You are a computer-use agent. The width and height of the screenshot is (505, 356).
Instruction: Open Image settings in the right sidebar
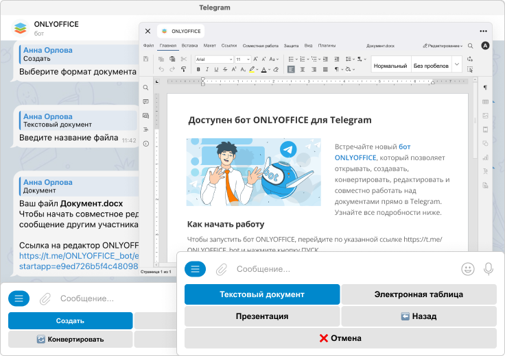click(x=485, y=116)
